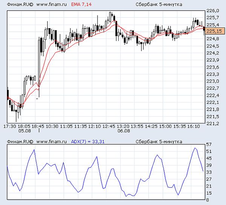Image resolution: width=226 pixels, height=205 pixels.
Task: Select the ADX(7) = 33,31 indicator label
Action: 88,142
